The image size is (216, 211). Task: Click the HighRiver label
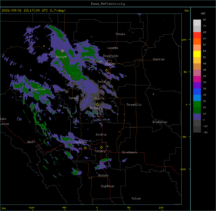click(x=108, y=186)
